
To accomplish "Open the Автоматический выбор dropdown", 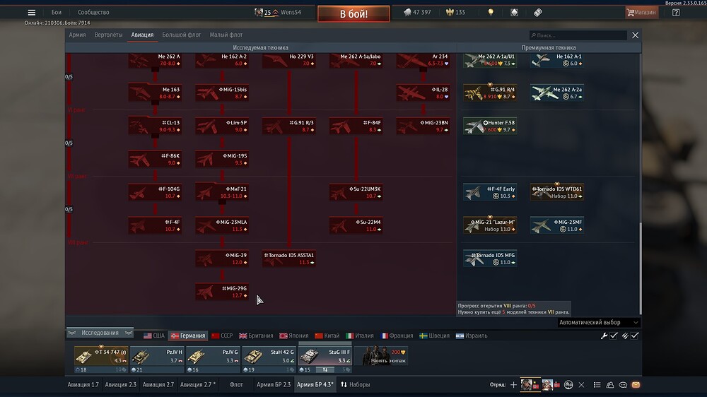I will pos(598,323).
